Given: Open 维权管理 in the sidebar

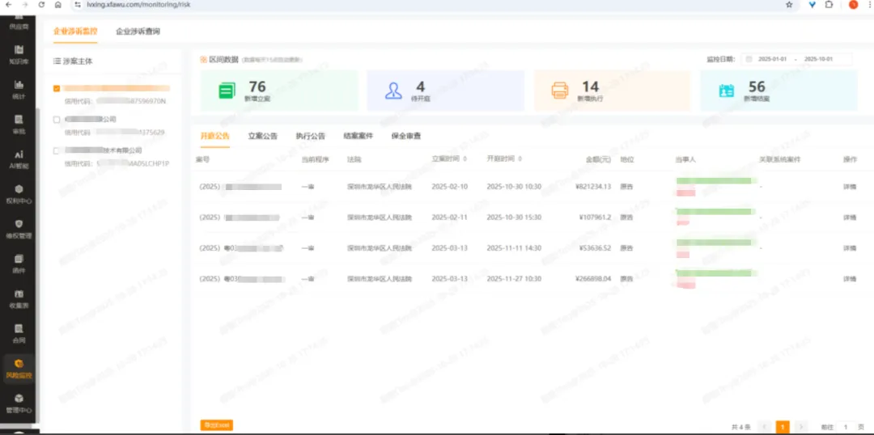Looking at the screenshot, I should pyautogui.click(x=19, y=229).
